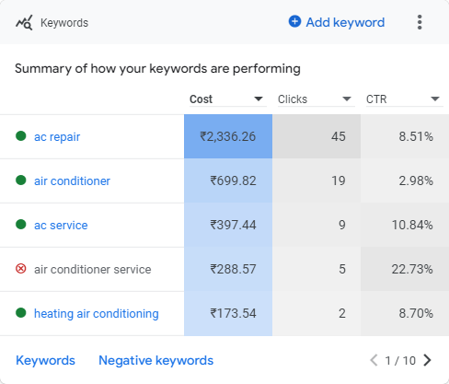Open the Negative keywords tab link

coord(155,360)
